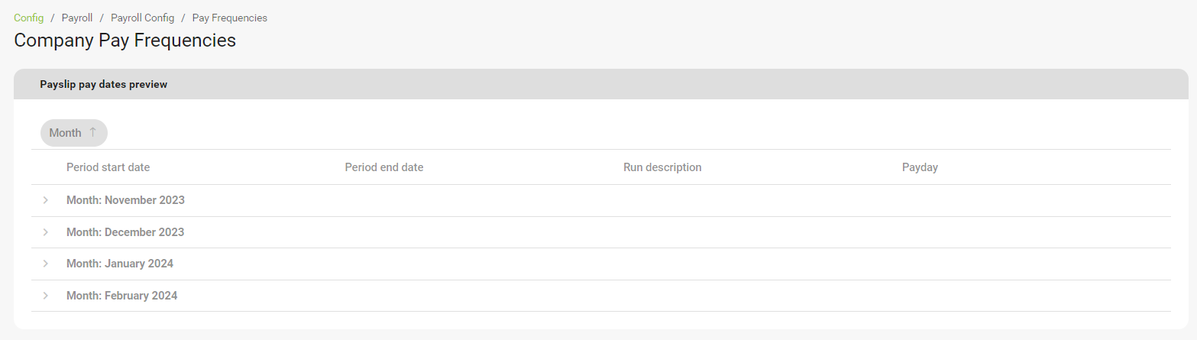Expand the January 2024 group chevron
Viewport: 1197px width, 340px height.
tap(46, 264)
